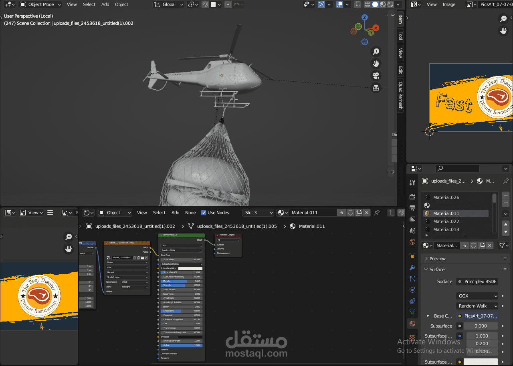Move material slot down arrow
This screenshot has width=513, height=366.
click(506, 232)
